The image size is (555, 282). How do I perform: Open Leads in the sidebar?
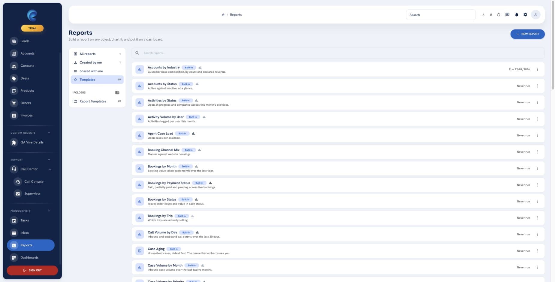pyautogui.click(x=31, y=41)
